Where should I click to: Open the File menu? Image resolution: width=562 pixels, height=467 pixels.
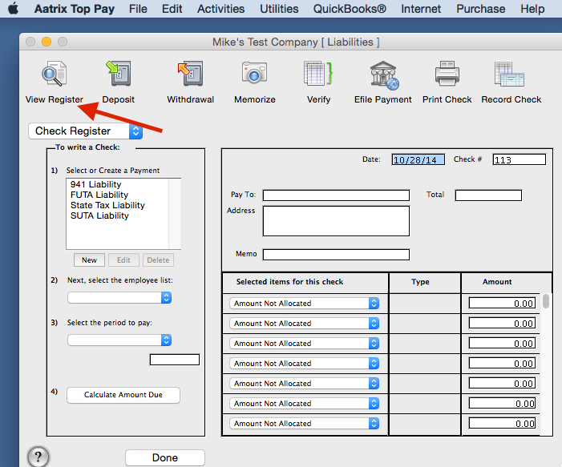click(x=138, y=9)
